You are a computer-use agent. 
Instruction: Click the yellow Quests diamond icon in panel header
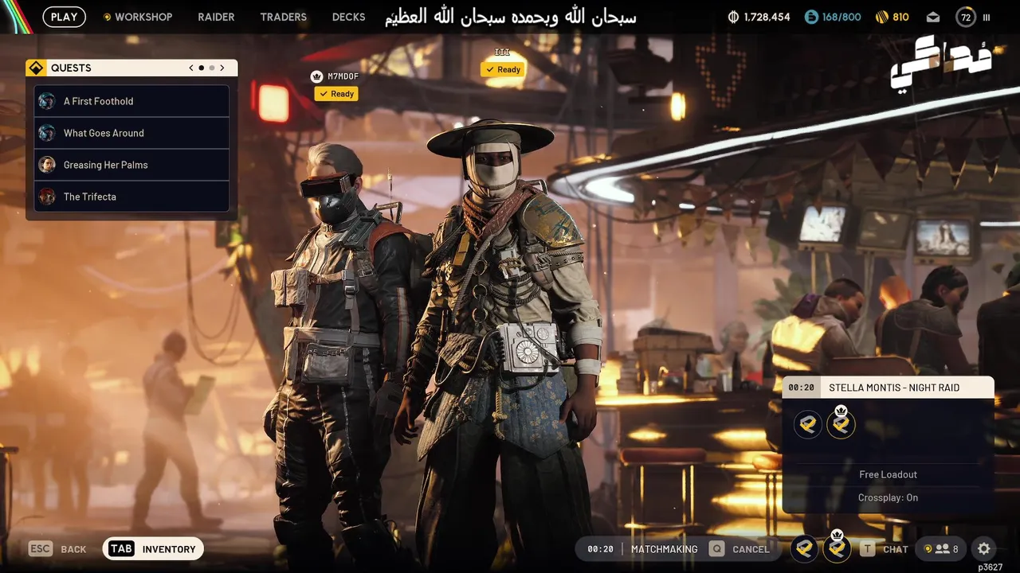click(36, 68)
